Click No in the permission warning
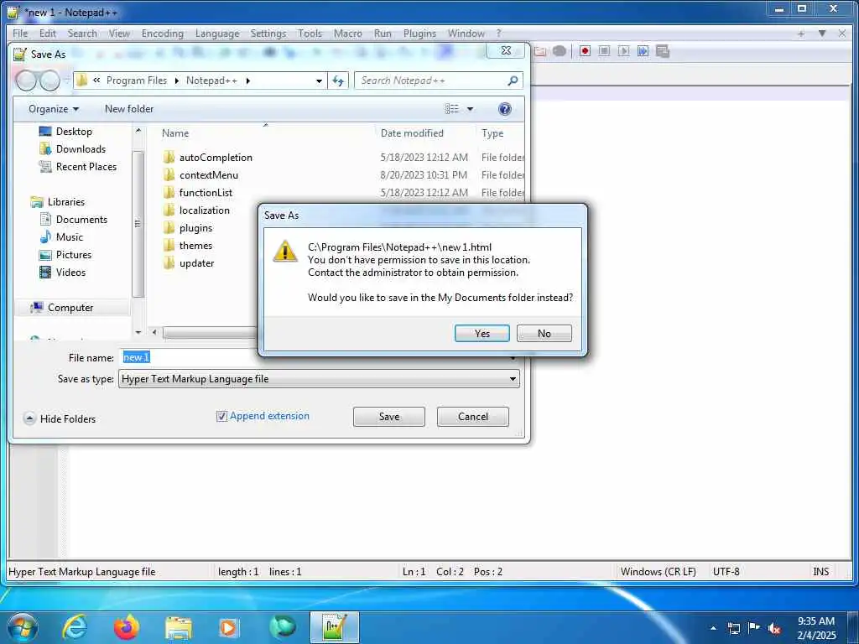 544,334
